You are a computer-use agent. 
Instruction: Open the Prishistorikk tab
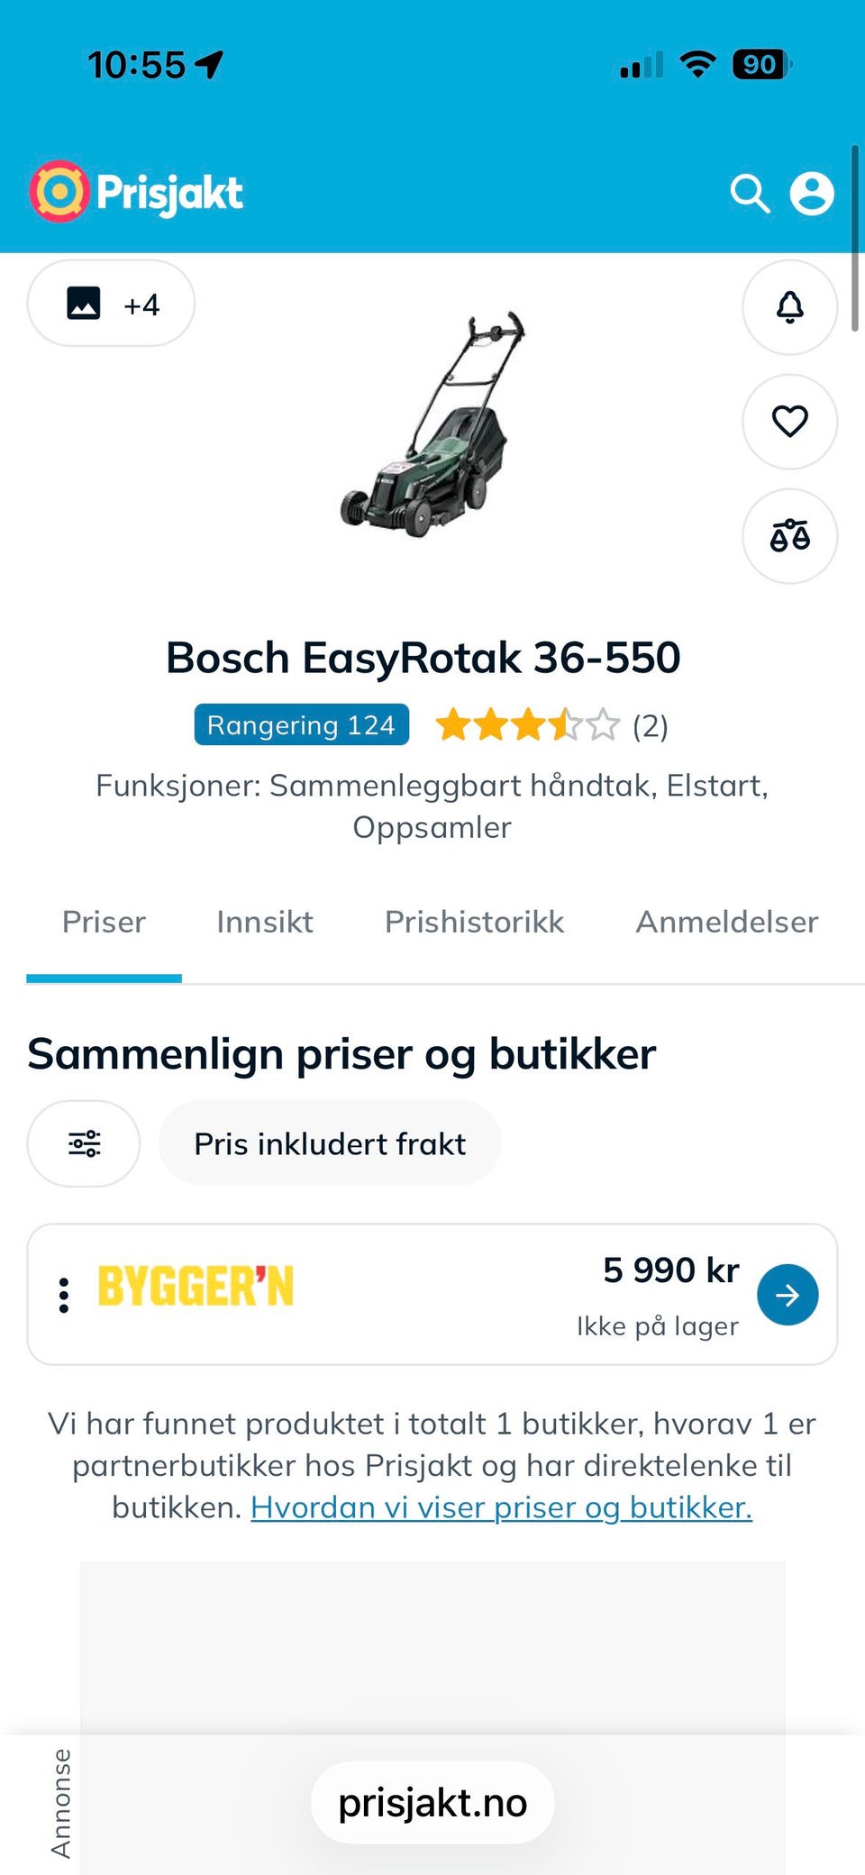[x=474, y=923]
